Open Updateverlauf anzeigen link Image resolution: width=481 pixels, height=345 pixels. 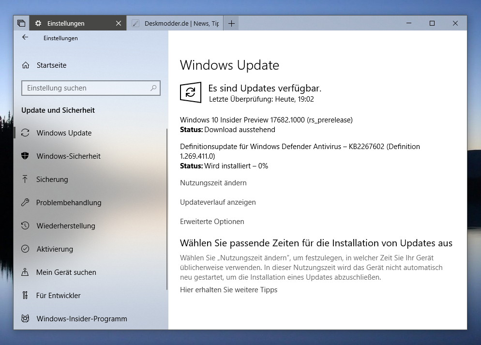tap(218, 202)
